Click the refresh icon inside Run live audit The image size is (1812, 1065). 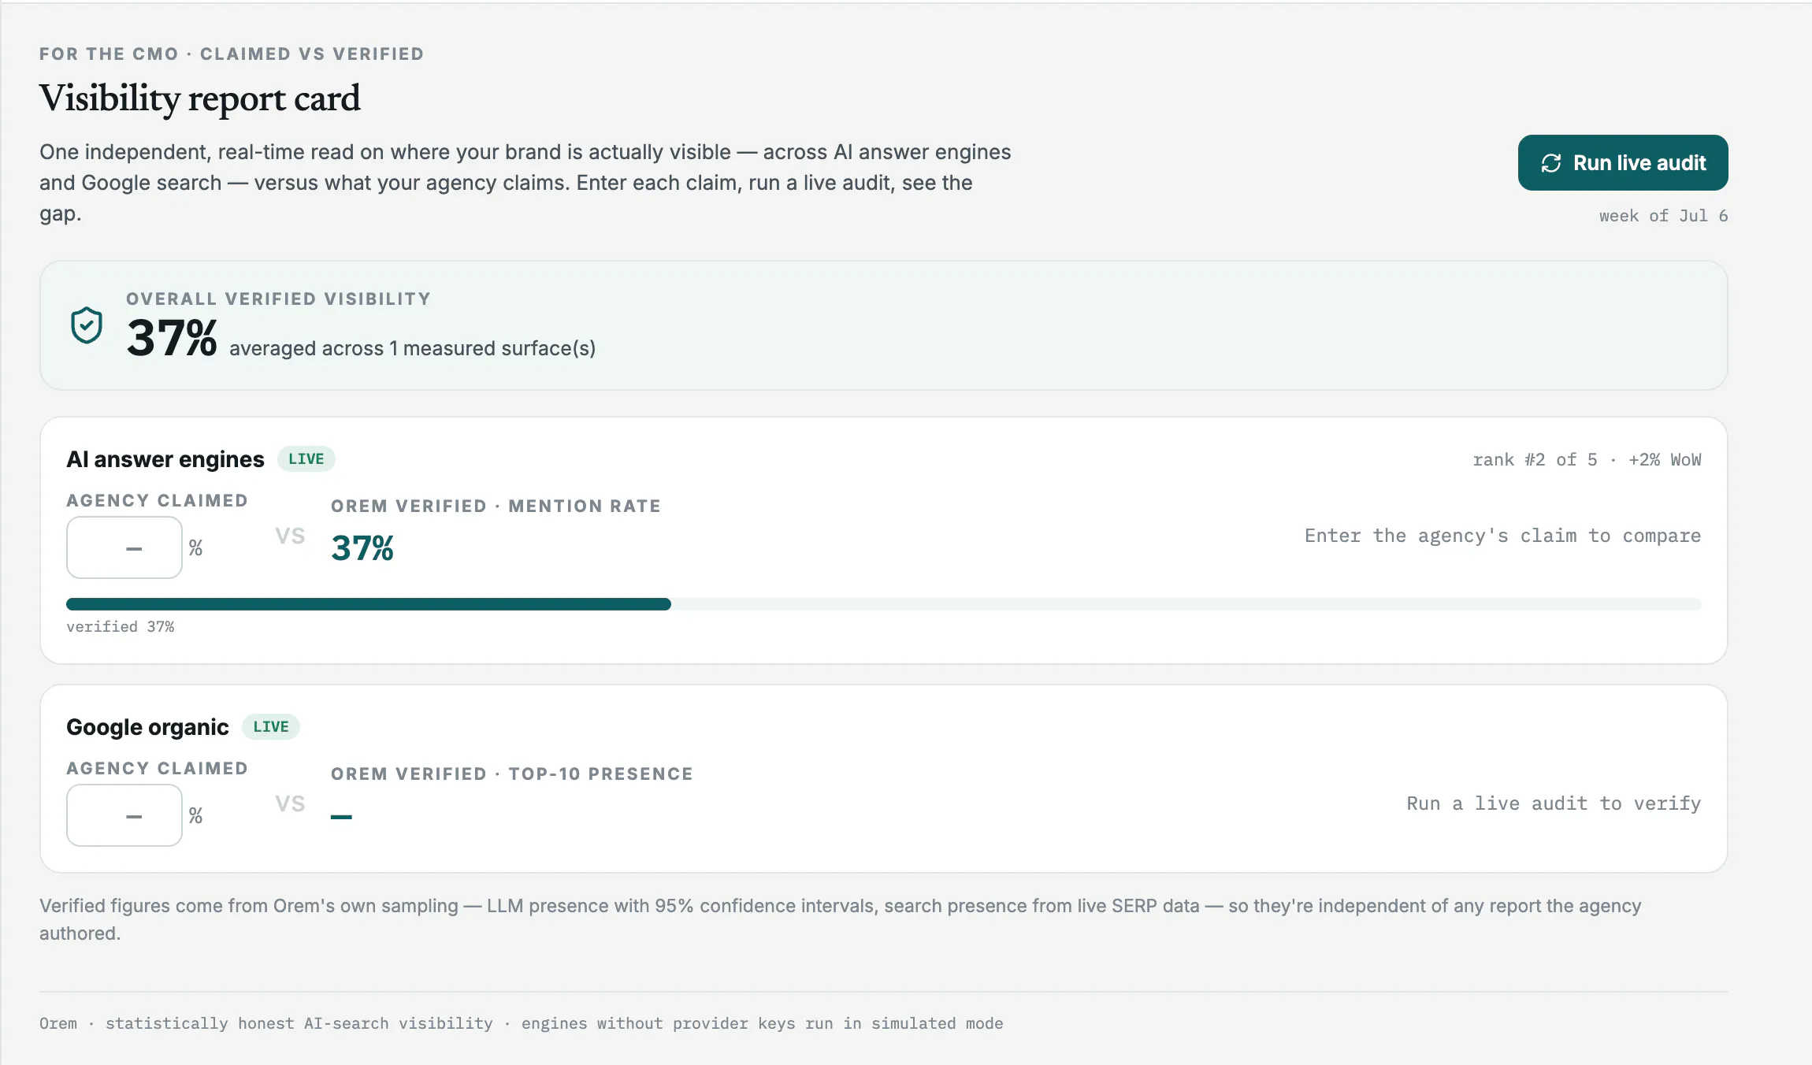click(1551, 163)
